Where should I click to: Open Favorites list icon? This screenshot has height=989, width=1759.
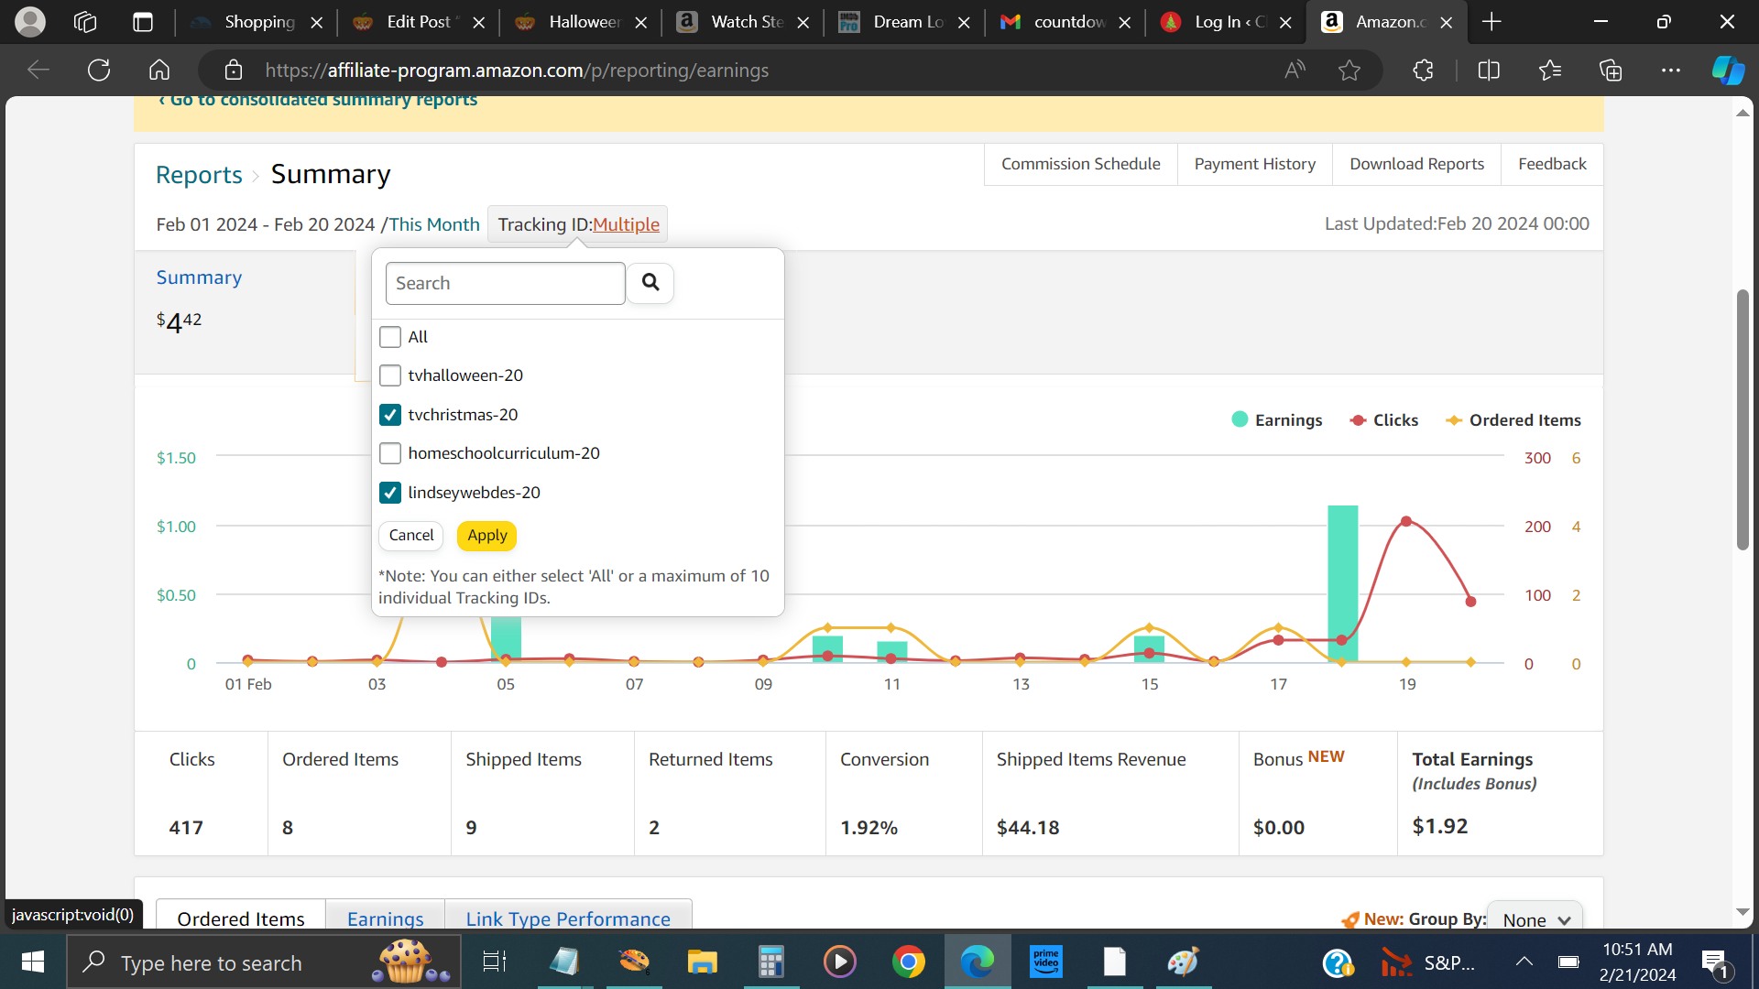(1550, 70)
